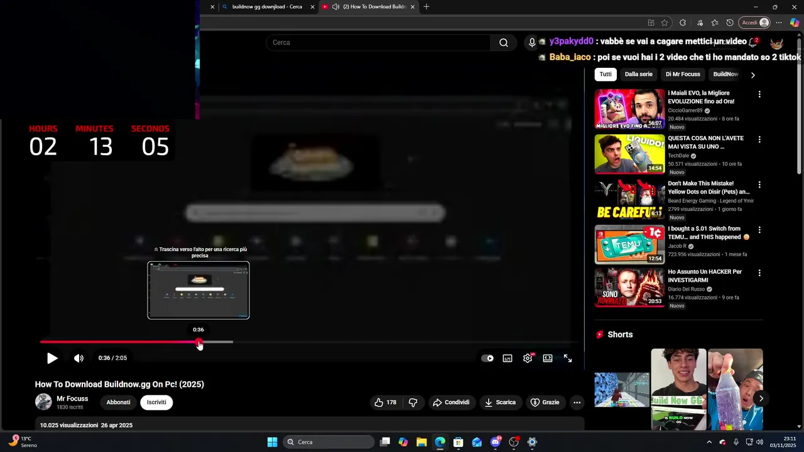Screen dimensions: 804x452
Task: Open Edge browsing history icon
Action: 730,23
